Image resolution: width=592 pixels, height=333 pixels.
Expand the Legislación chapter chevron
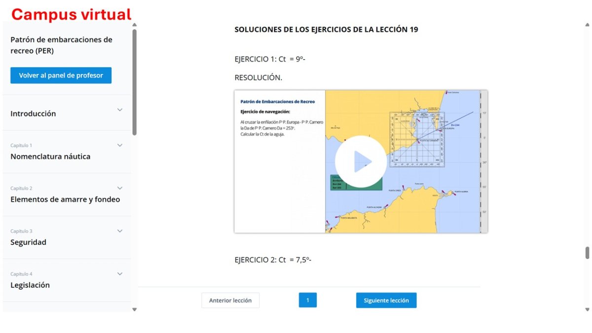click(120, 274)
